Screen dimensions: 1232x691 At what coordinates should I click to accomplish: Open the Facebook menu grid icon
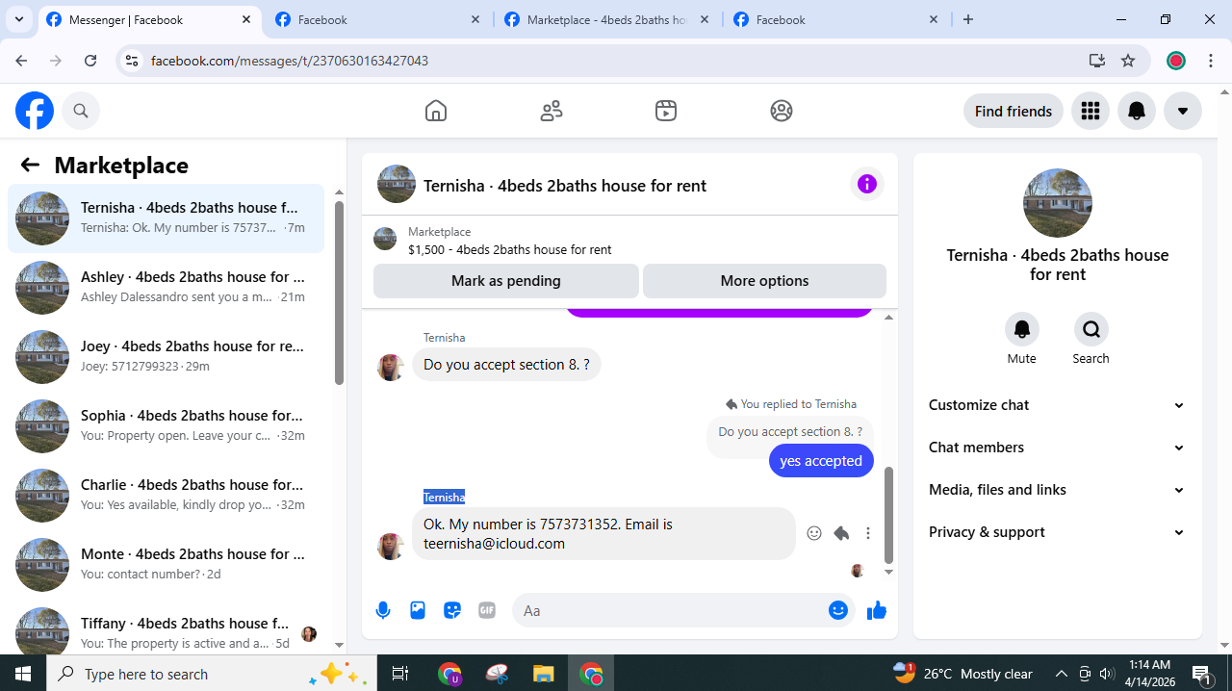pyautogui.click(x=1091, y=111)
